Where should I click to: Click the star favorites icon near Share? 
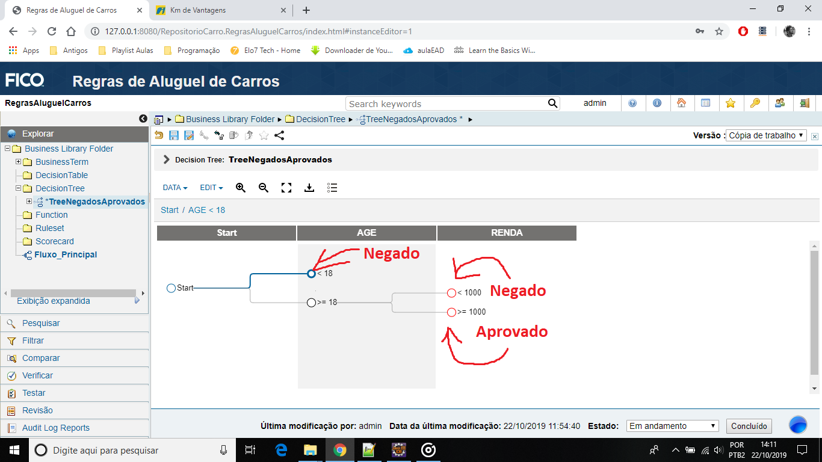263,135
